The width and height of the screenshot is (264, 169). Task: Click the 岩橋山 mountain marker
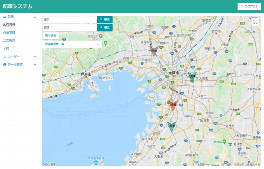coord(224,142)
